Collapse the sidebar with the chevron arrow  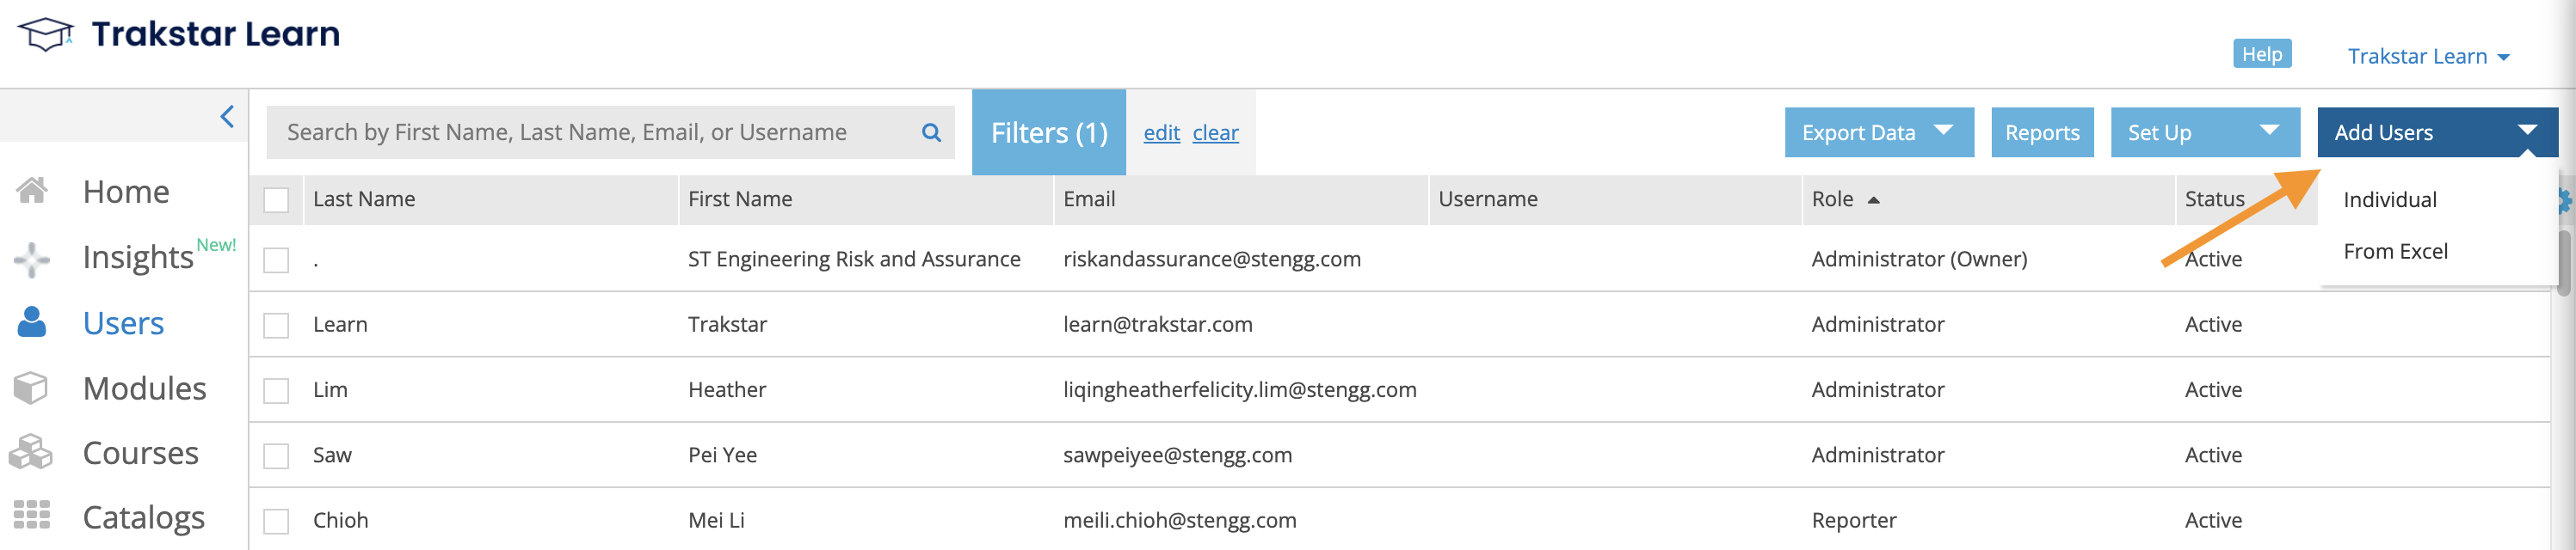pos(227,117)
